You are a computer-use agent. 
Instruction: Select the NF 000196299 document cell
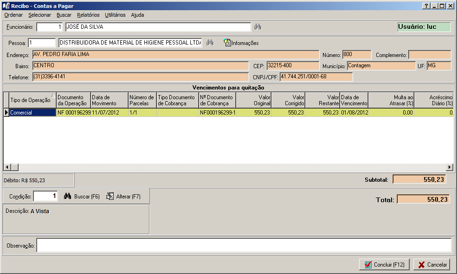pos(73,112)
